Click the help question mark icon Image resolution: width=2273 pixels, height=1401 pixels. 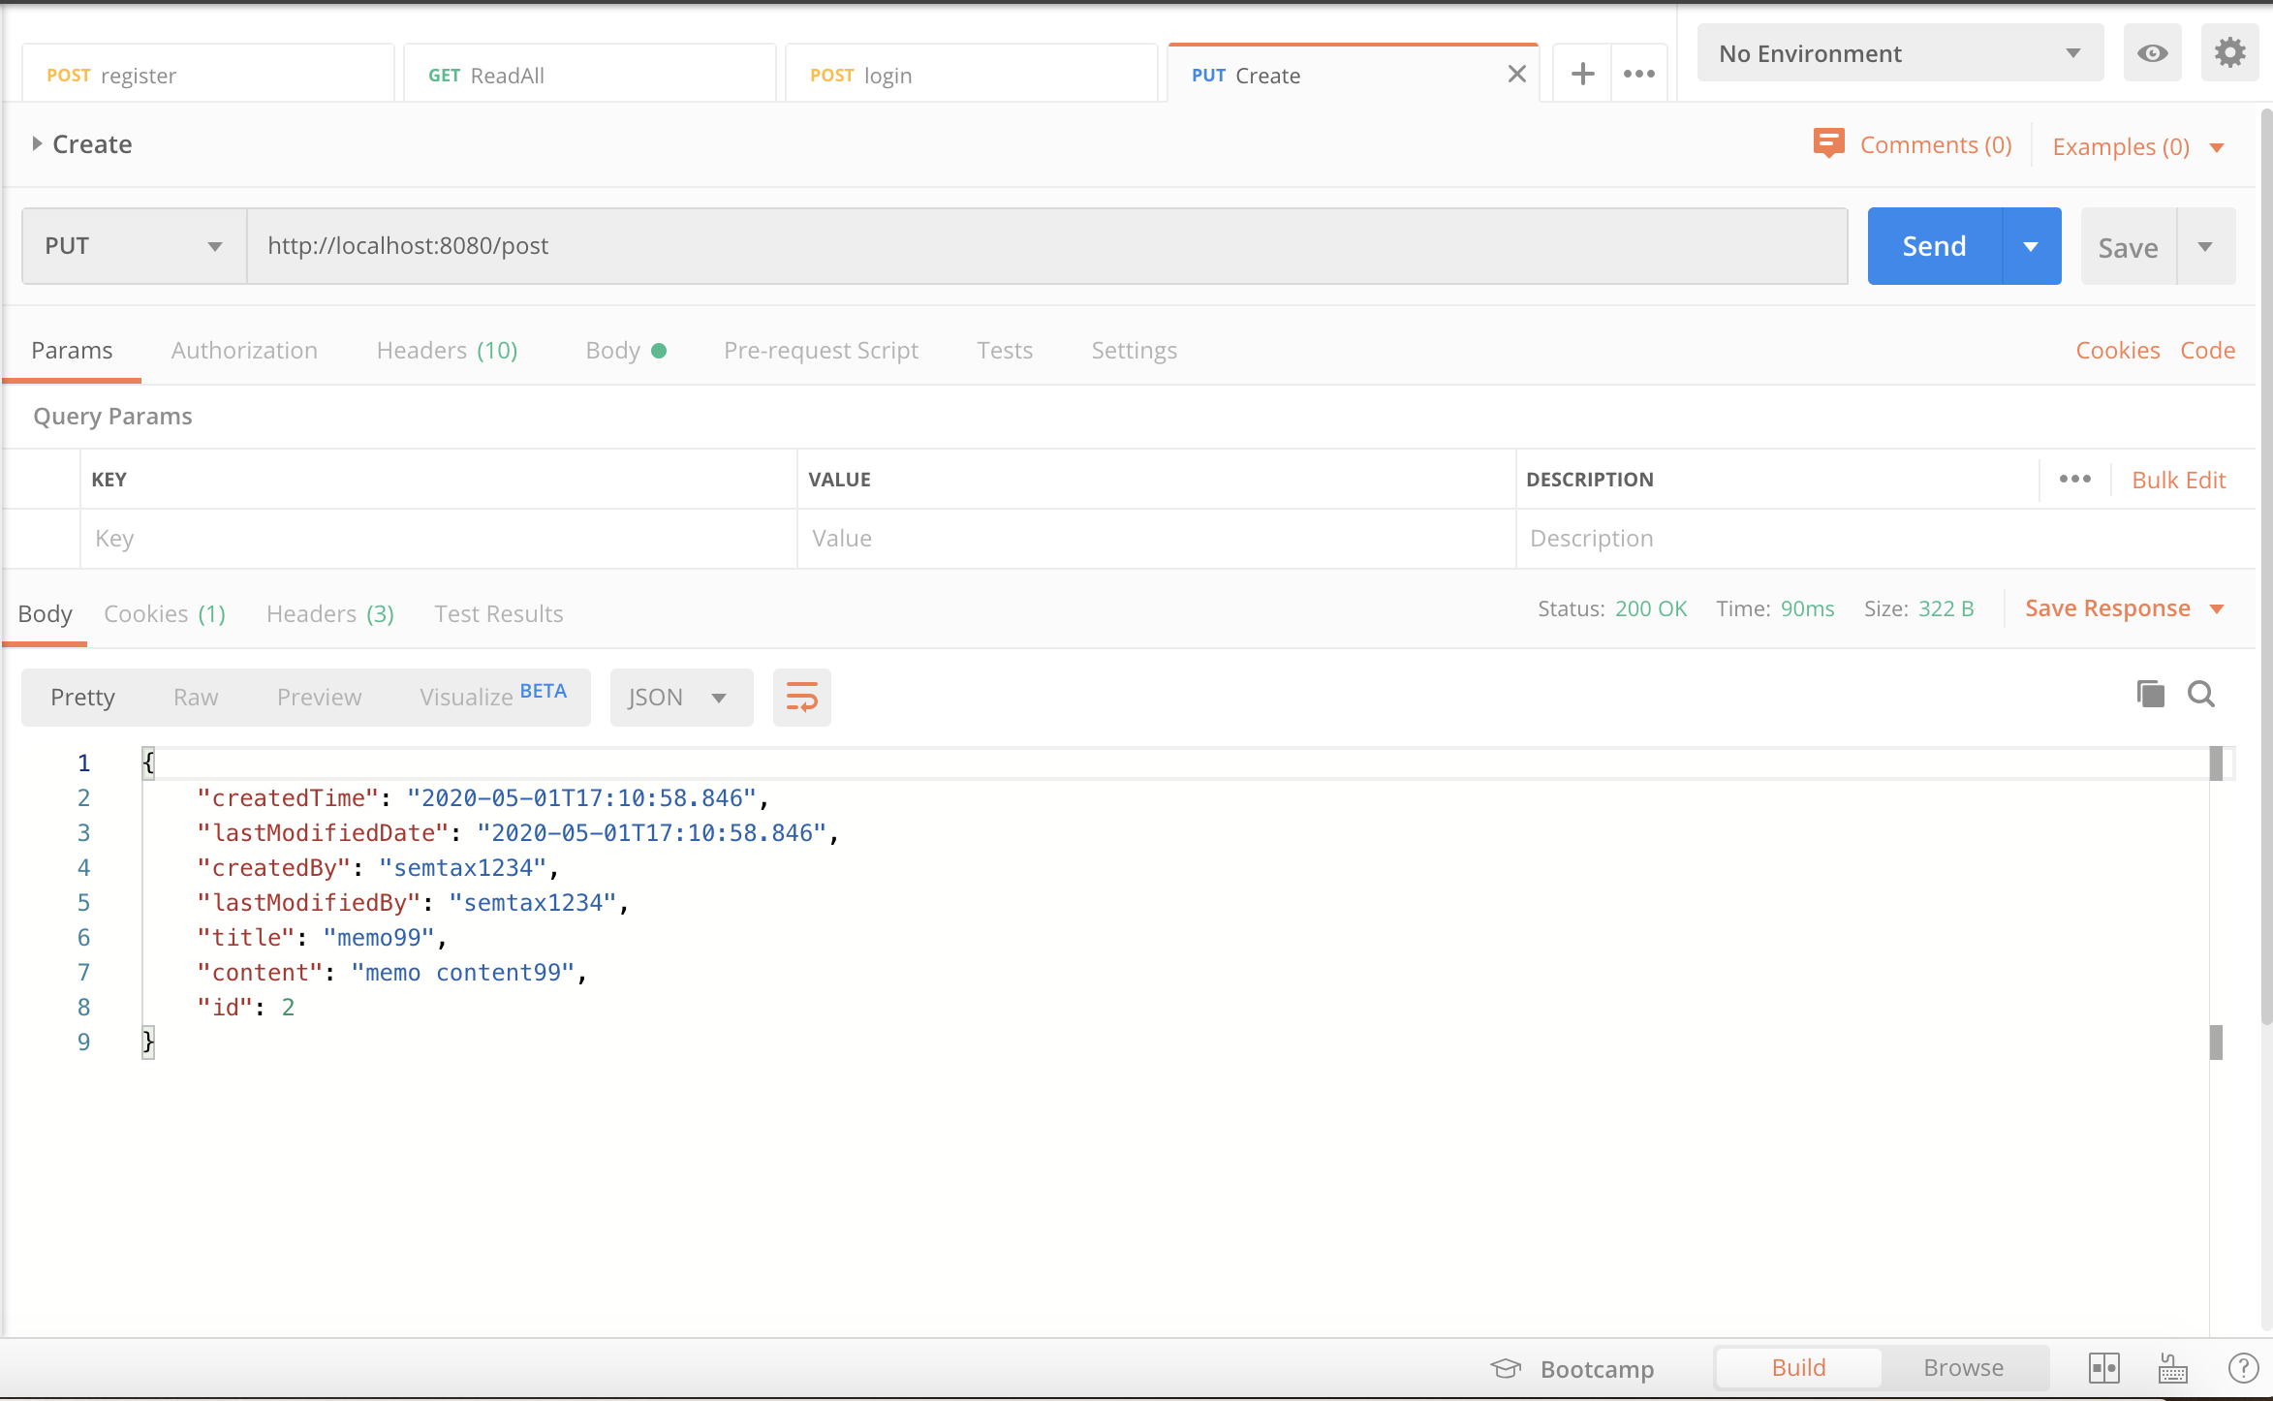click(2243, 1368)
